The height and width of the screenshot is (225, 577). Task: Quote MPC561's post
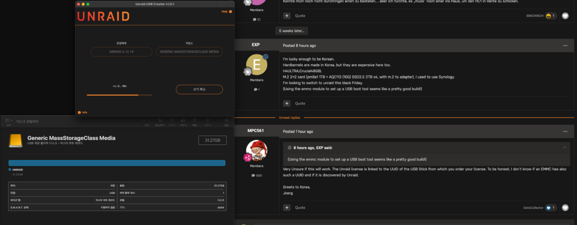[x=300, y=208]
